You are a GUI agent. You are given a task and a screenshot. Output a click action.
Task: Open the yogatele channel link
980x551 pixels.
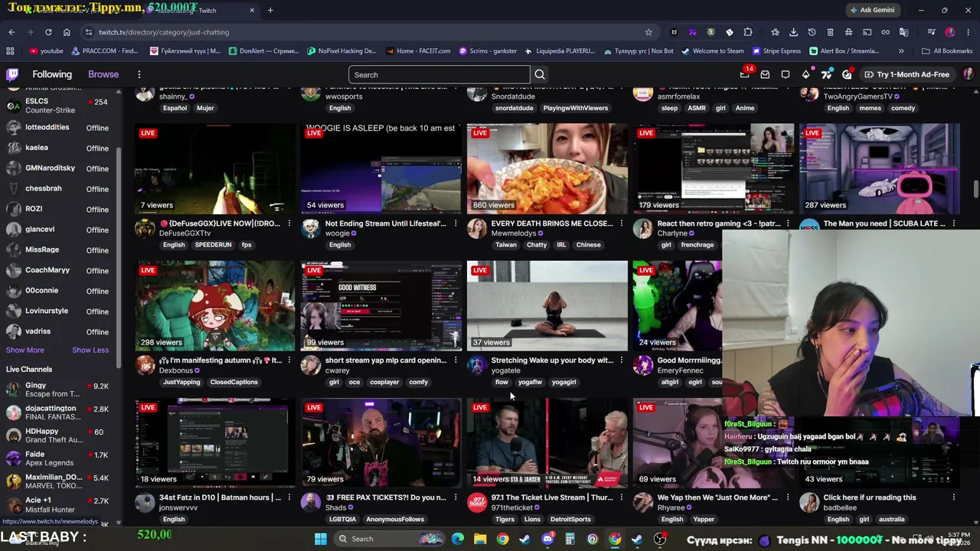pos(505,370)
